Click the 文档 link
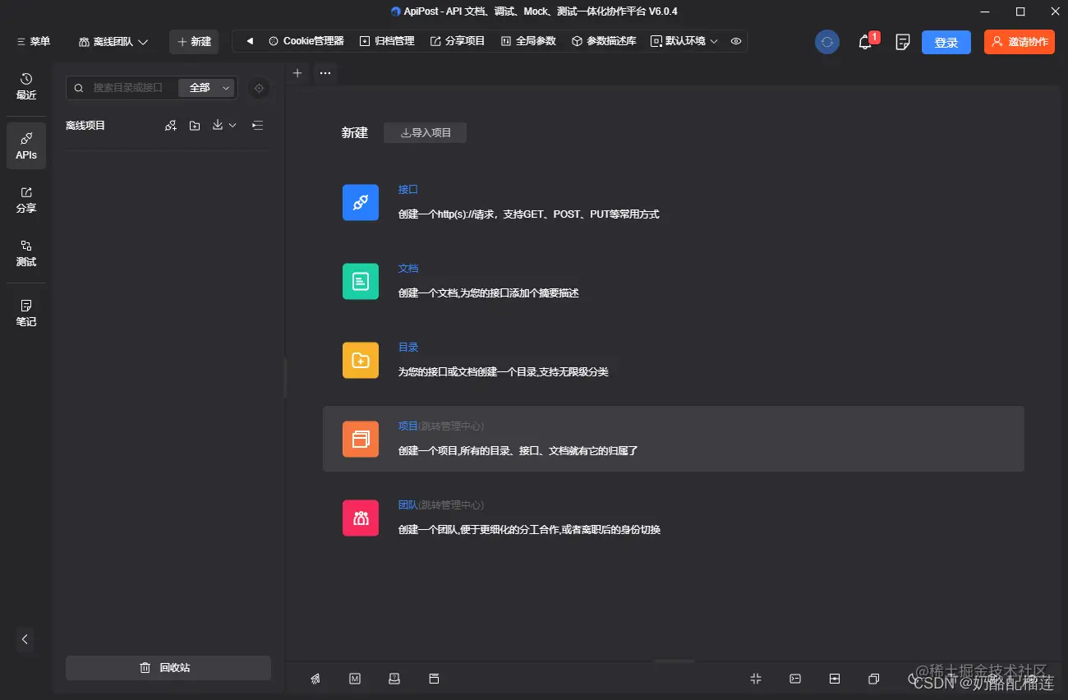 (408, 269)
